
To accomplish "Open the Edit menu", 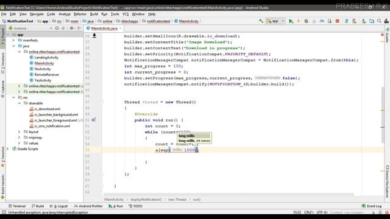I will coord(13,14).
